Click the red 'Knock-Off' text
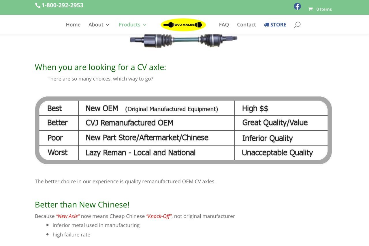369x246 pixels. 159,216
